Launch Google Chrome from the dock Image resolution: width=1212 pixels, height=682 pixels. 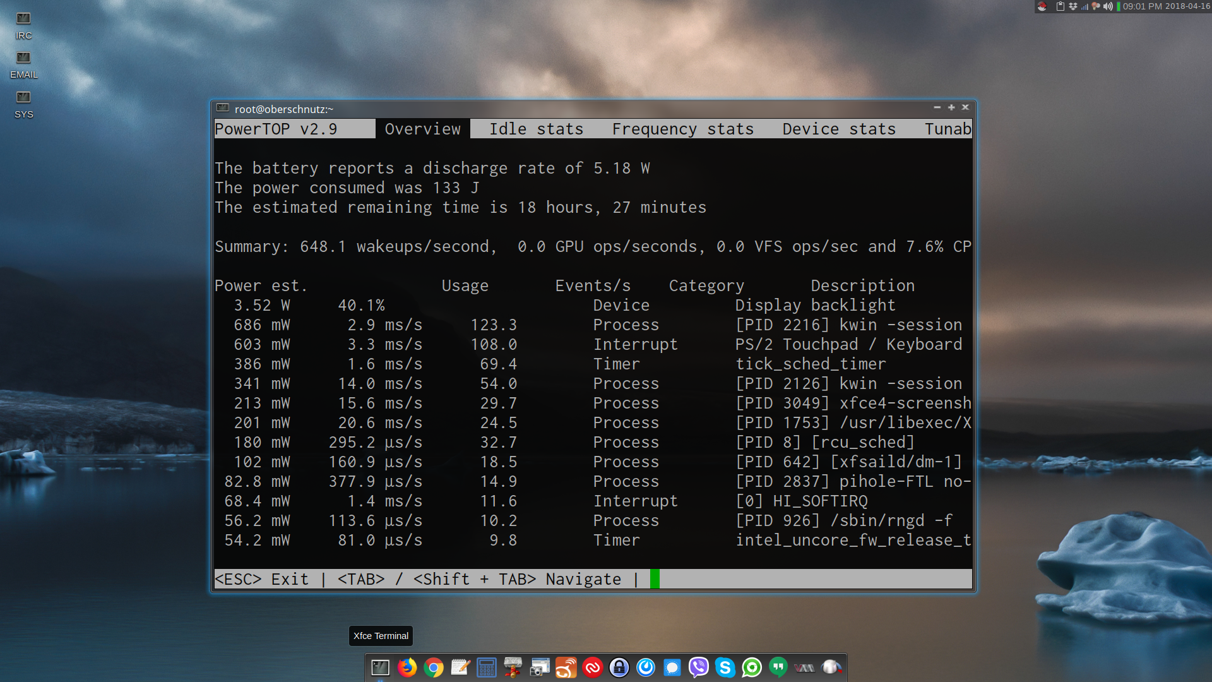click(x=434, y=667)
